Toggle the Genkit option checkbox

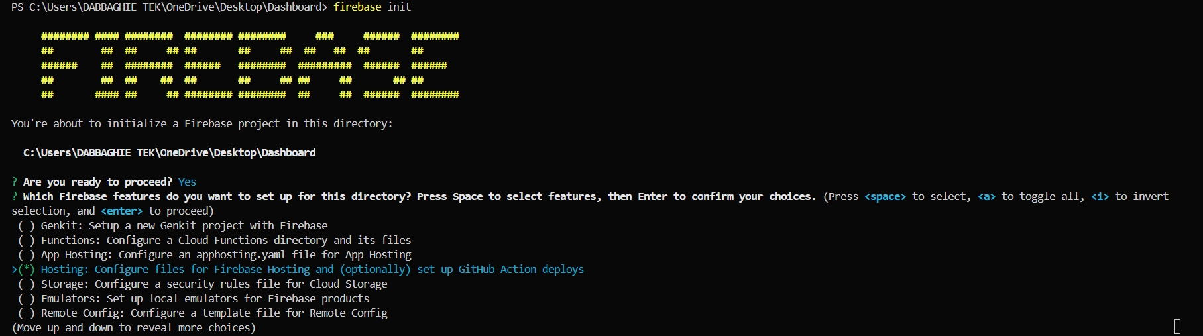tap(27, 225)
